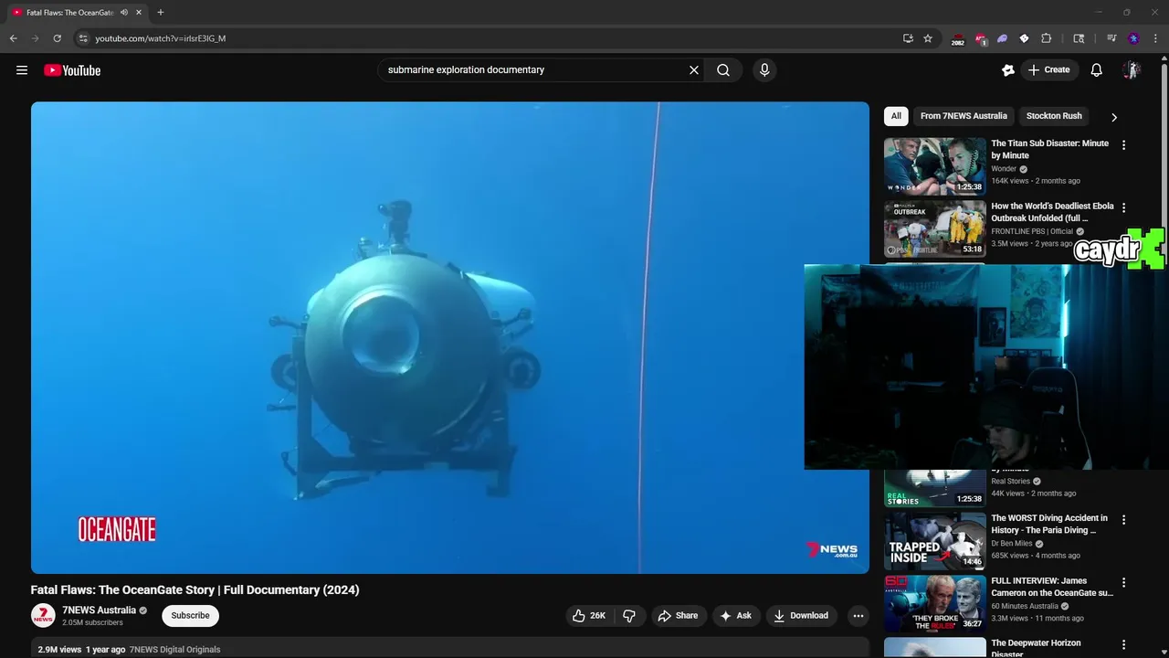The width and height of the screenshot is (1169, 658).
Task: Open FULL INTERVIEW: James Cameron title
Action: tap(1052, 587)
